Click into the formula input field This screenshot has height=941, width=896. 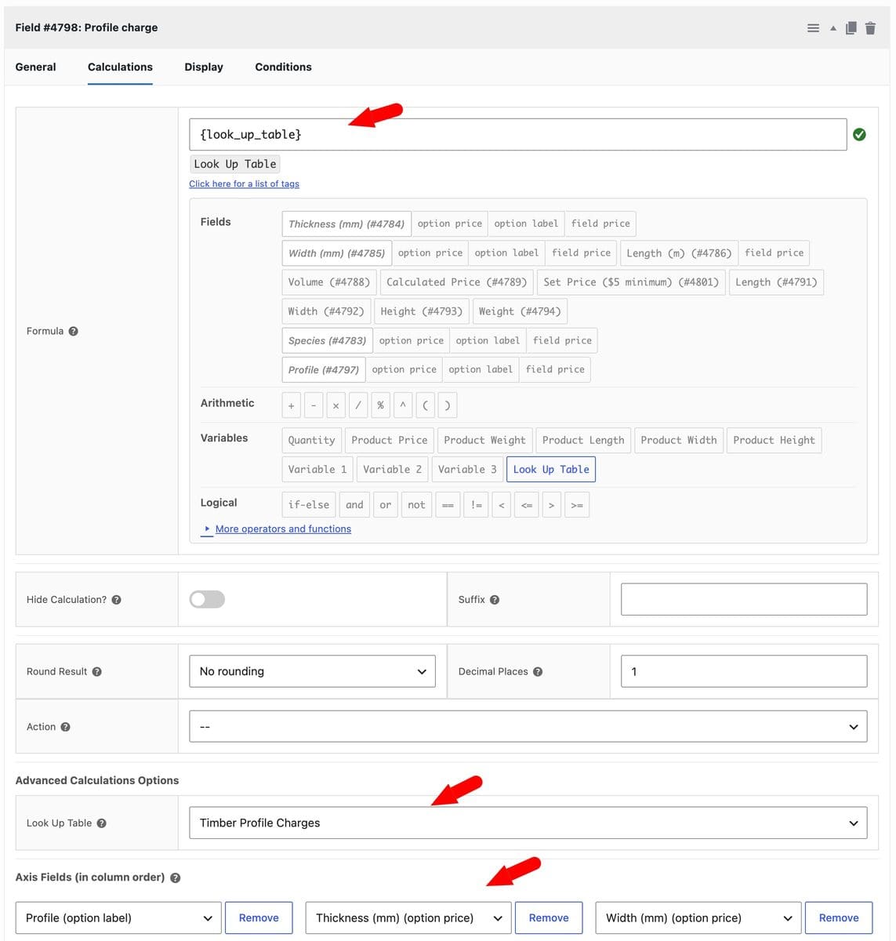[518, 135]
